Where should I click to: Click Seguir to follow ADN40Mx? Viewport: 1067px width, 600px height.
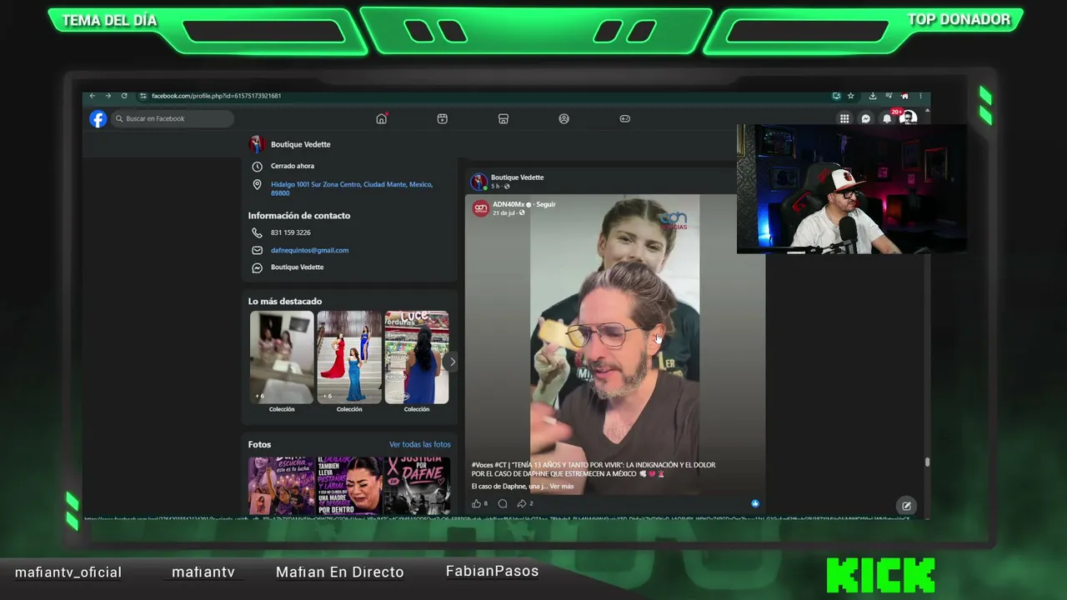[x=546, y=204]
